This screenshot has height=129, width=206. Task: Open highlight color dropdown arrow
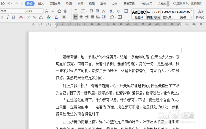(52, 17)
